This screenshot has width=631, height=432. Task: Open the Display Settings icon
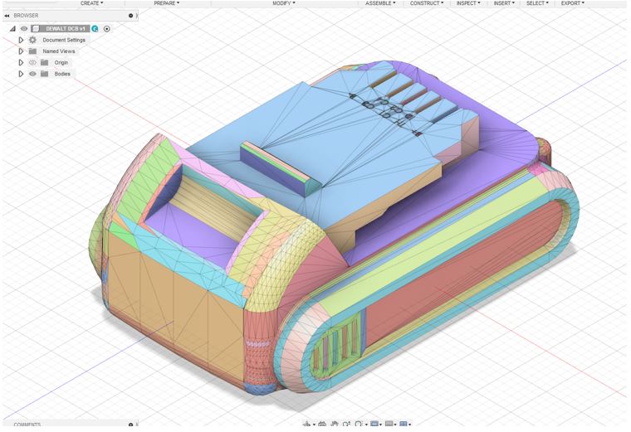(374, 425)
